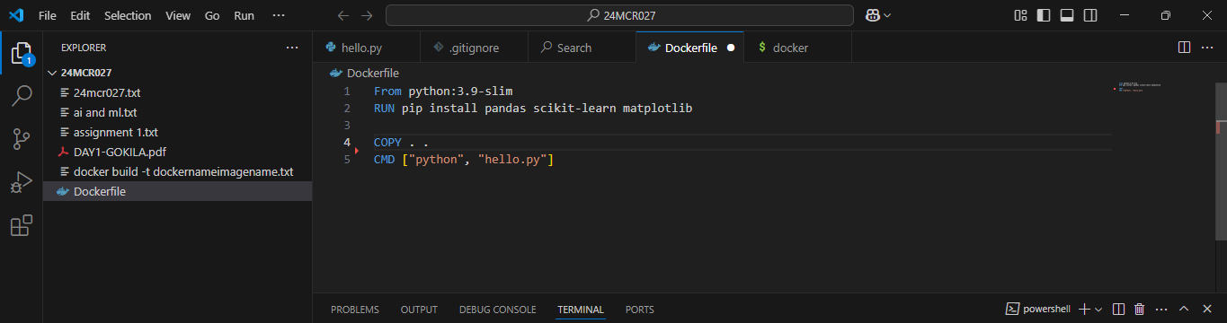Open the Explorer view in activity bar
The width and height of the screenshot is (1227, 323).
[22, 54]
